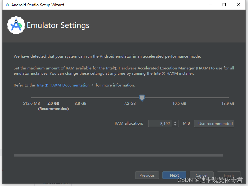248x186 pixels.
Task: Maximize the Setup Wizard window
Action: pos(224,5)
